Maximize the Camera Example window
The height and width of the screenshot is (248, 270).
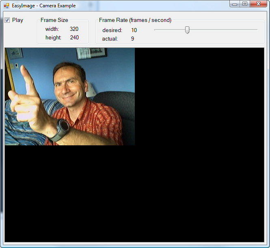(245, 4)
